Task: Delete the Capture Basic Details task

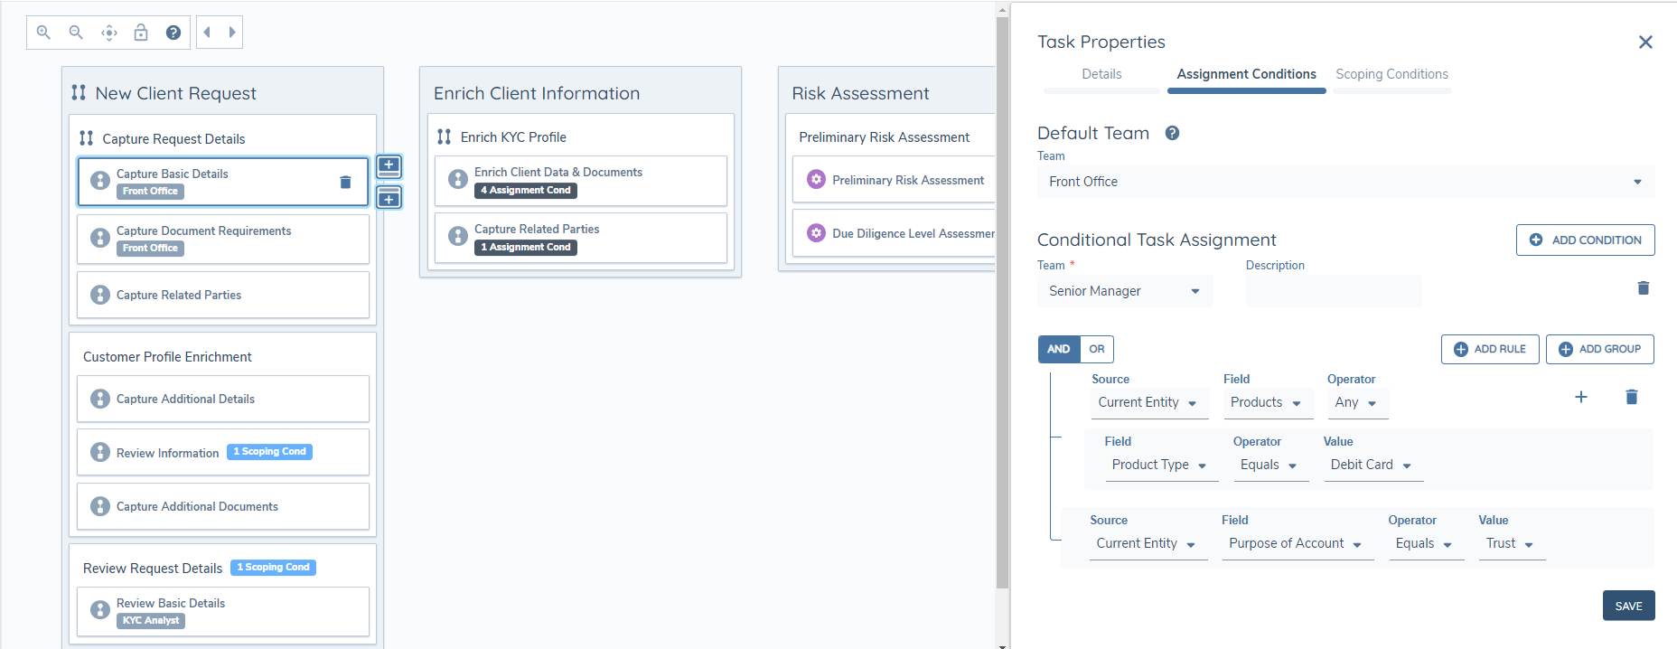Action: (x=345, y=182)
